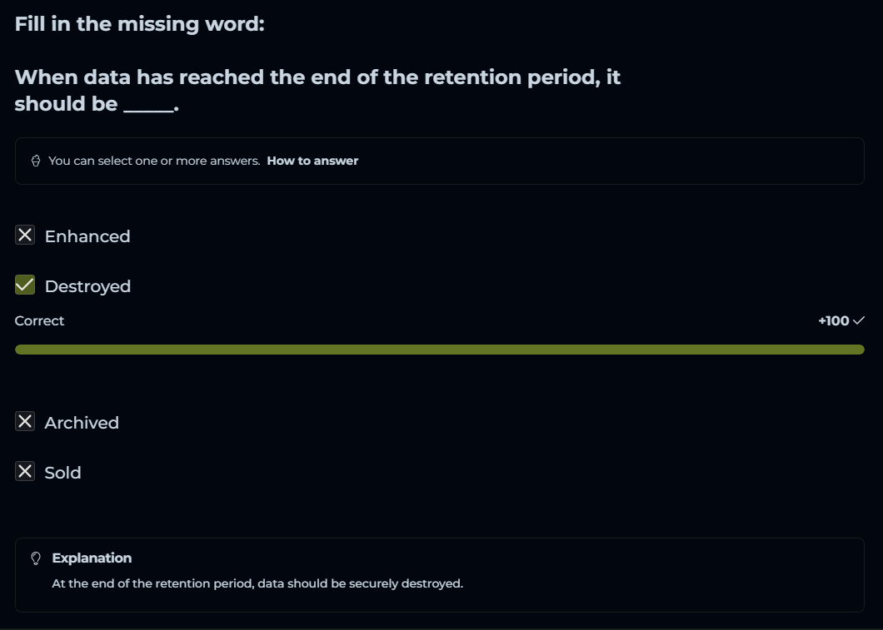Select the Enhanced answer label
This screenshot has height=630, width=883.
(x=87, y=236)
